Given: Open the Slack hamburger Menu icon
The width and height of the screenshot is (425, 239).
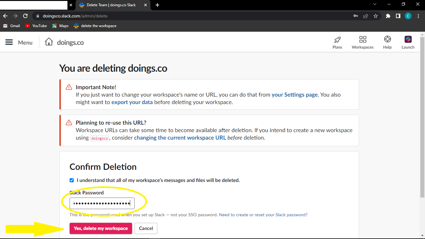Looking at the screenshot, I should [9, 42].
